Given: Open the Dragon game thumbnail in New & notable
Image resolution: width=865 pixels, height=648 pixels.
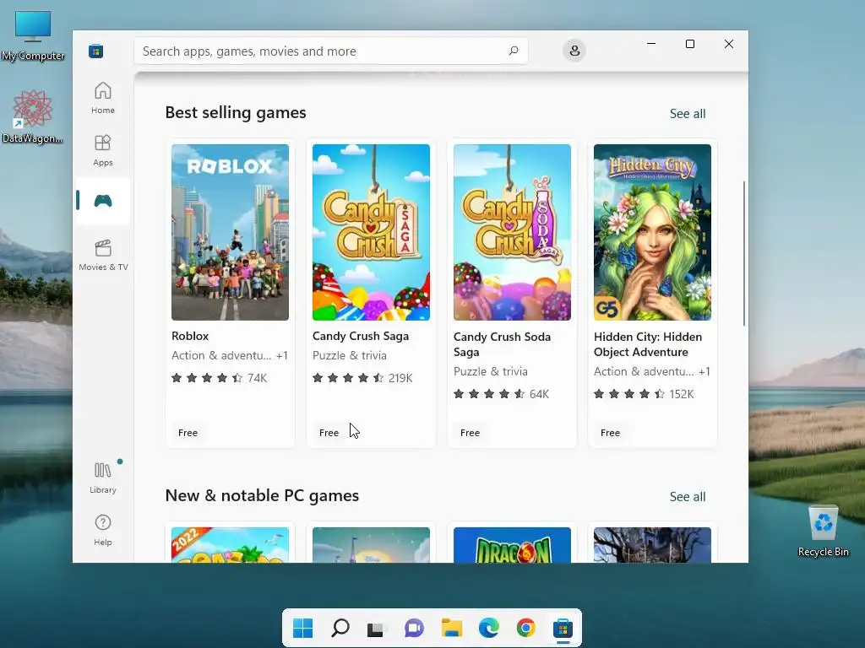Looking at the screenshot, I should 512,545.
